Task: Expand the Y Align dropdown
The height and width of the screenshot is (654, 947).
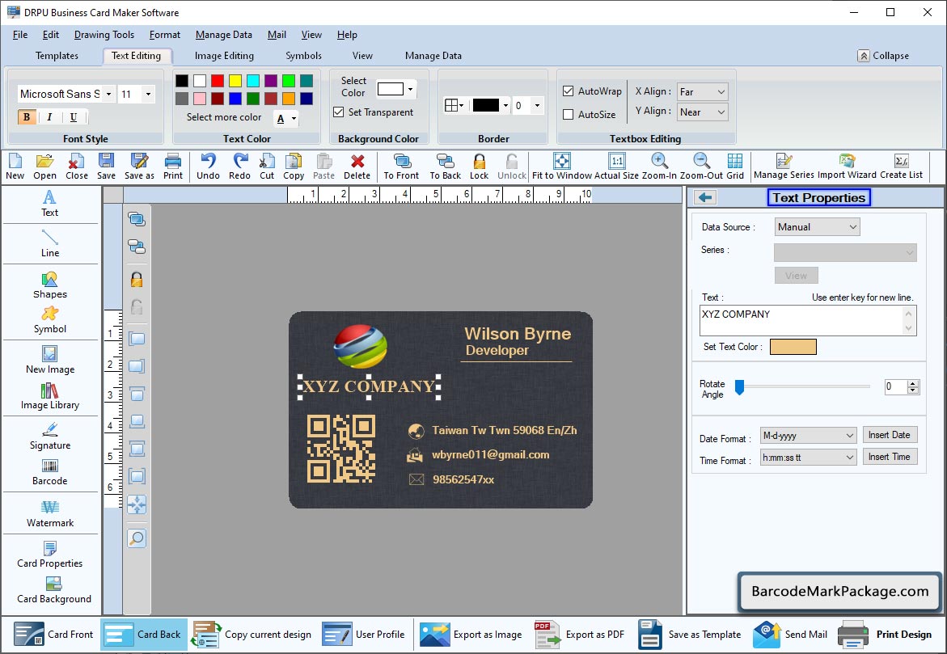Action: click(x=703, y=112)
